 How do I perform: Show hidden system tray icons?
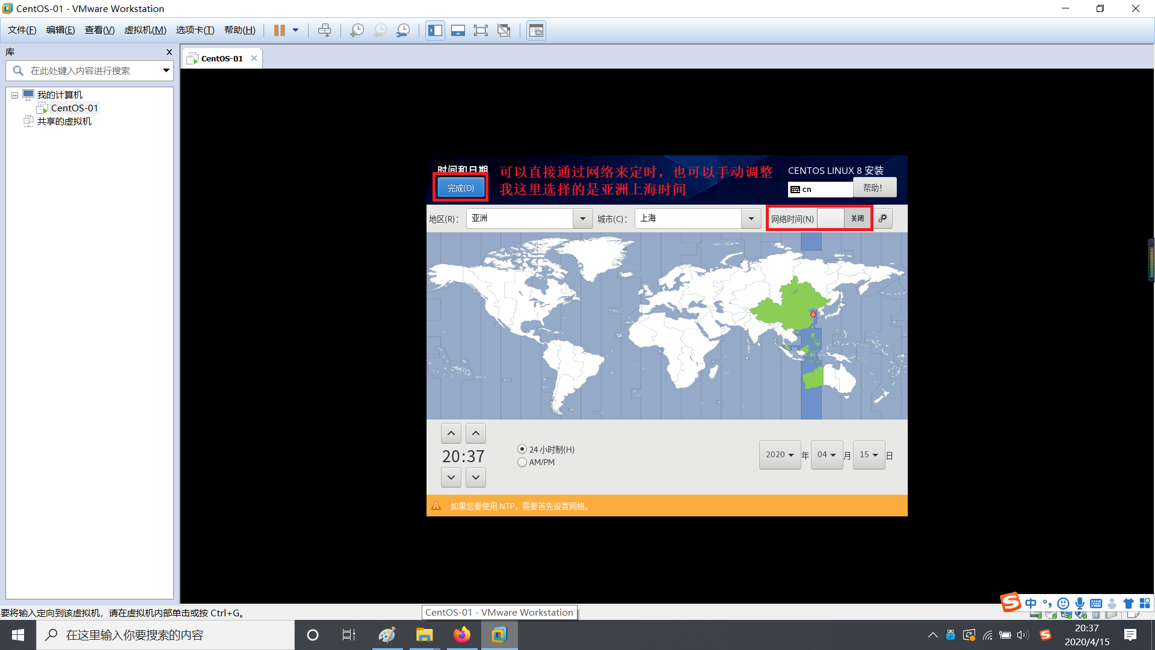(932, 635)
